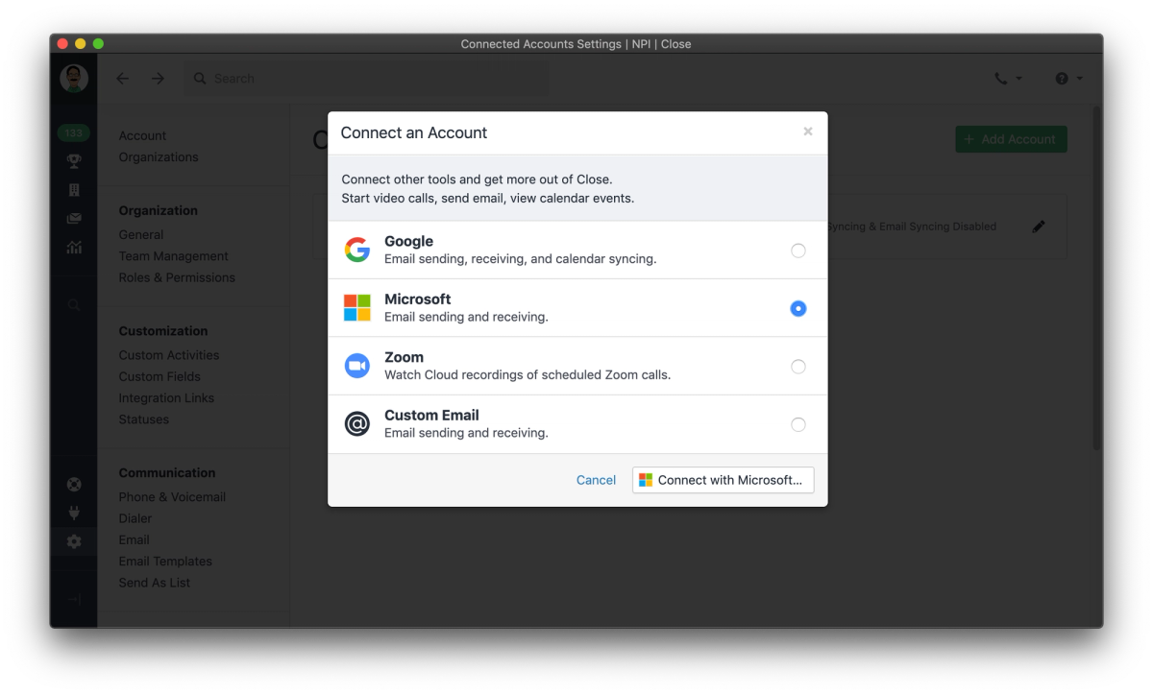Click the Microsoft logo in the list
The height and width of the screenshot is (694, 1153).
pyautogui.click(x=357, y=308)
